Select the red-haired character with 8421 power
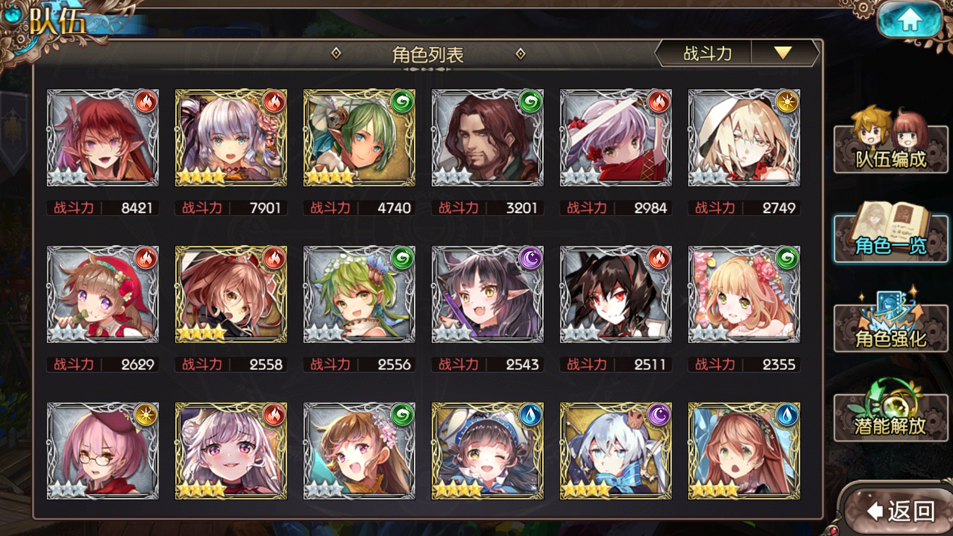 click(103, 138)
